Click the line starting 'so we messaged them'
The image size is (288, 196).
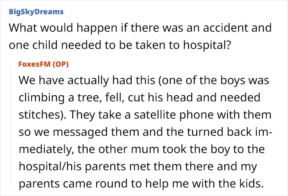pos(145,132)
